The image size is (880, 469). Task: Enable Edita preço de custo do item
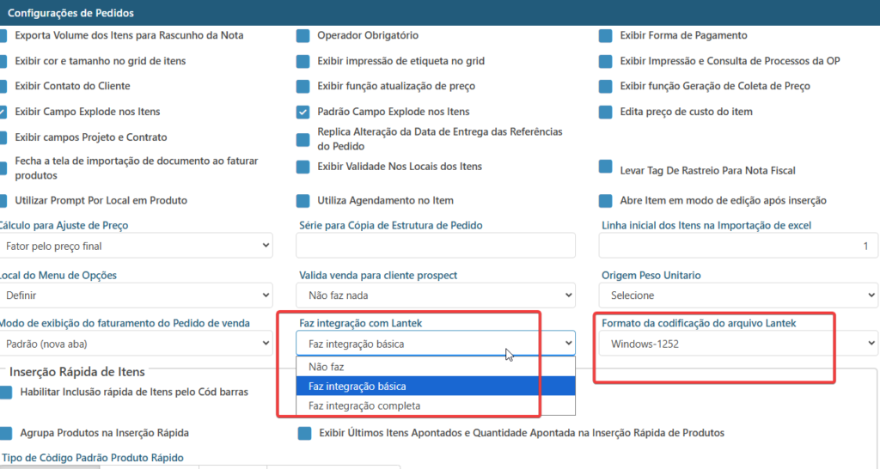click(x=606, y=112)
